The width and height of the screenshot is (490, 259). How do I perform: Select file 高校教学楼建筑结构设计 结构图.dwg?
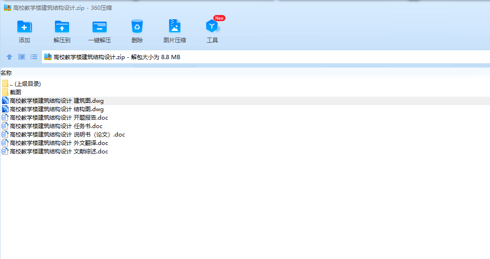tap(56, 109)
